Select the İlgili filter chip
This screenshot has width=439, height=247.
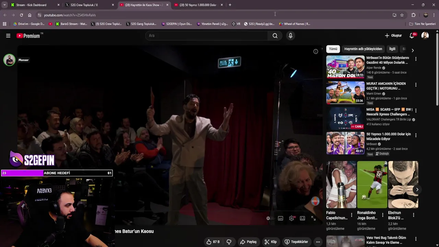coord(392,49)
